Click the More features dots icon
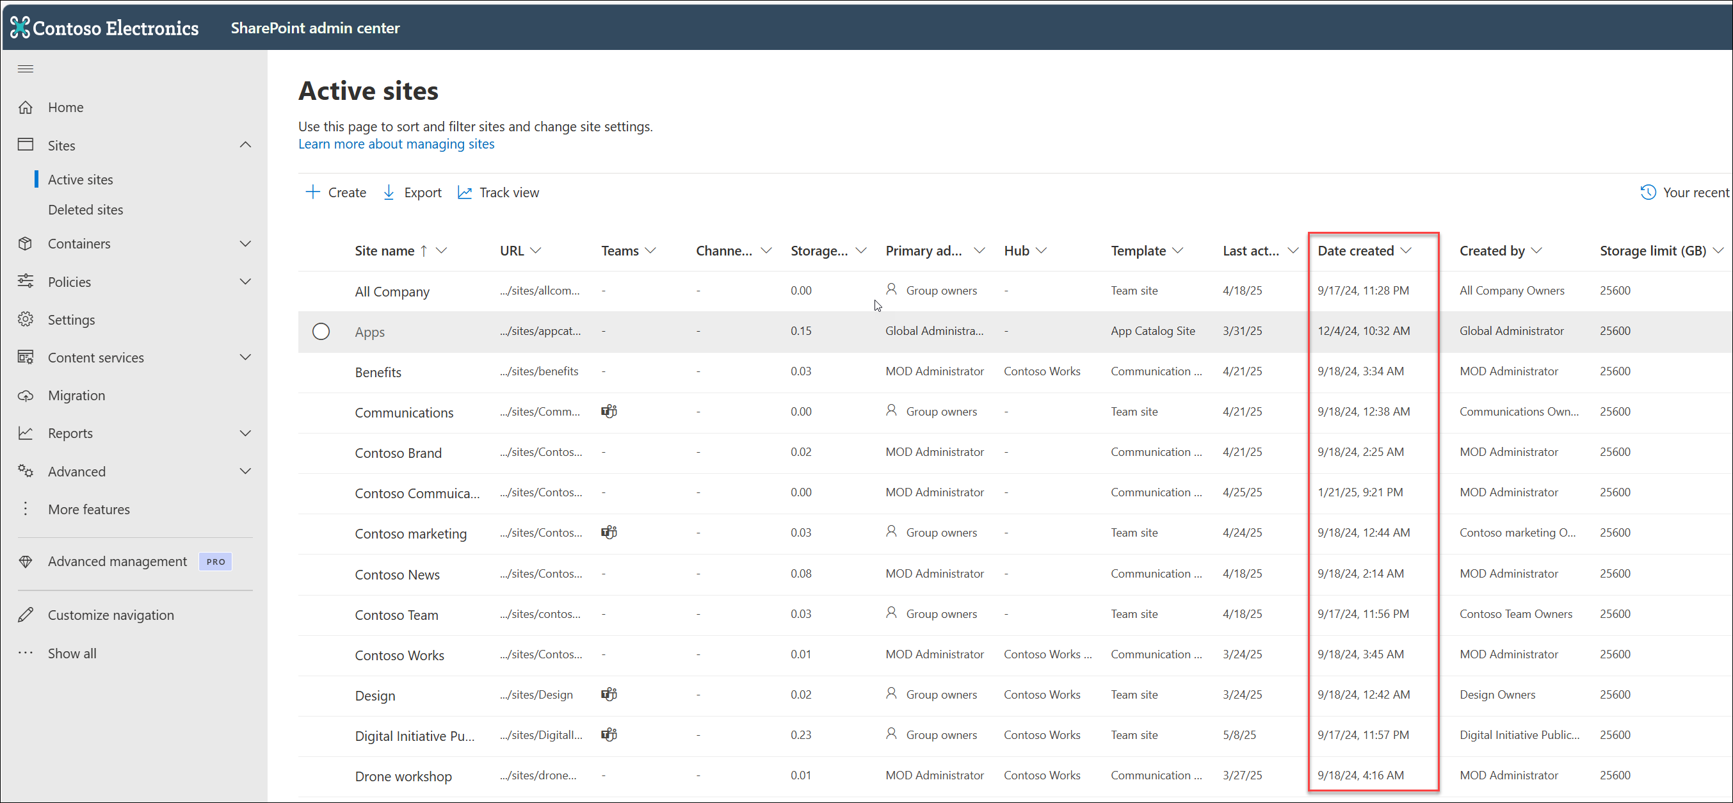 point(26,509)
